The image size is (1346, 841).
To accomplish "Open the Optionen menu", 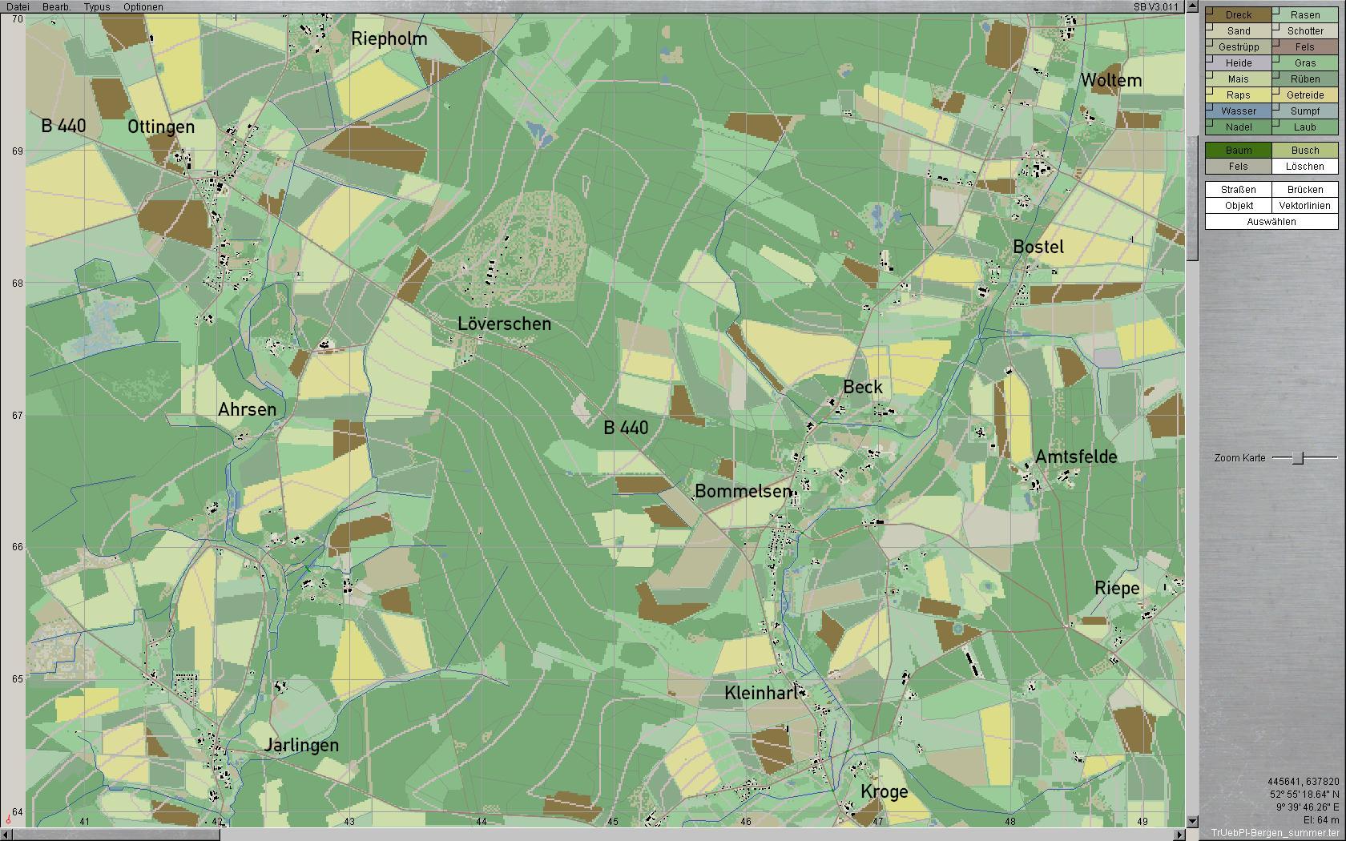I will tap(143, 6).
